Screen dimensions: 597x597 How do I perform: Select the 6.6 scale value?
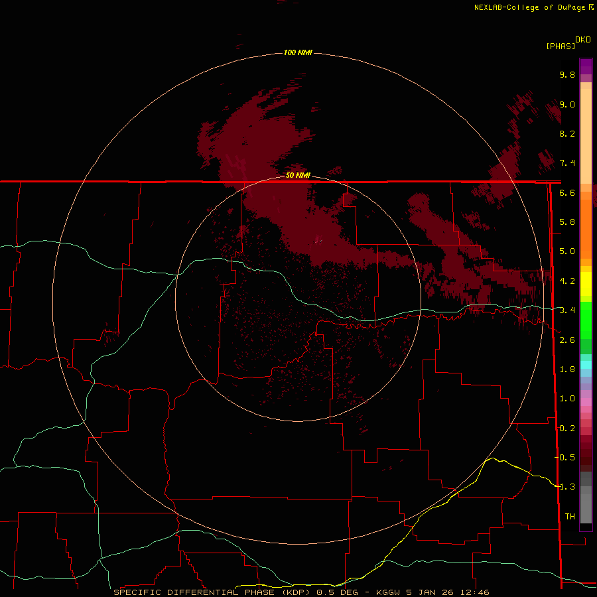(x=567, y=192)
